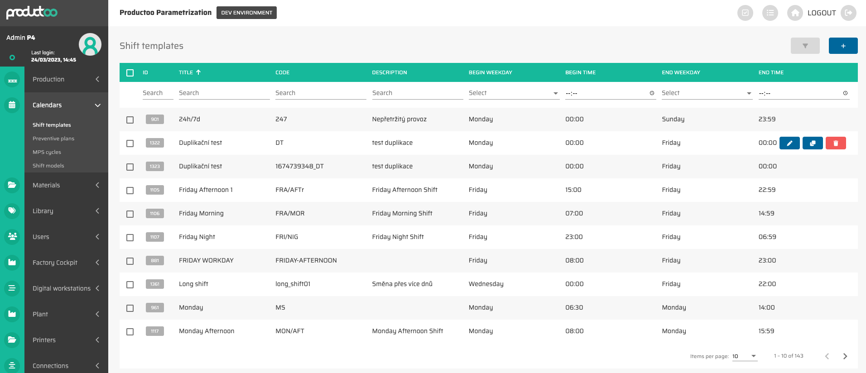Click the red trash delete icon
The width and height of the screenshot is (866, 373).
tap(836, 143)
